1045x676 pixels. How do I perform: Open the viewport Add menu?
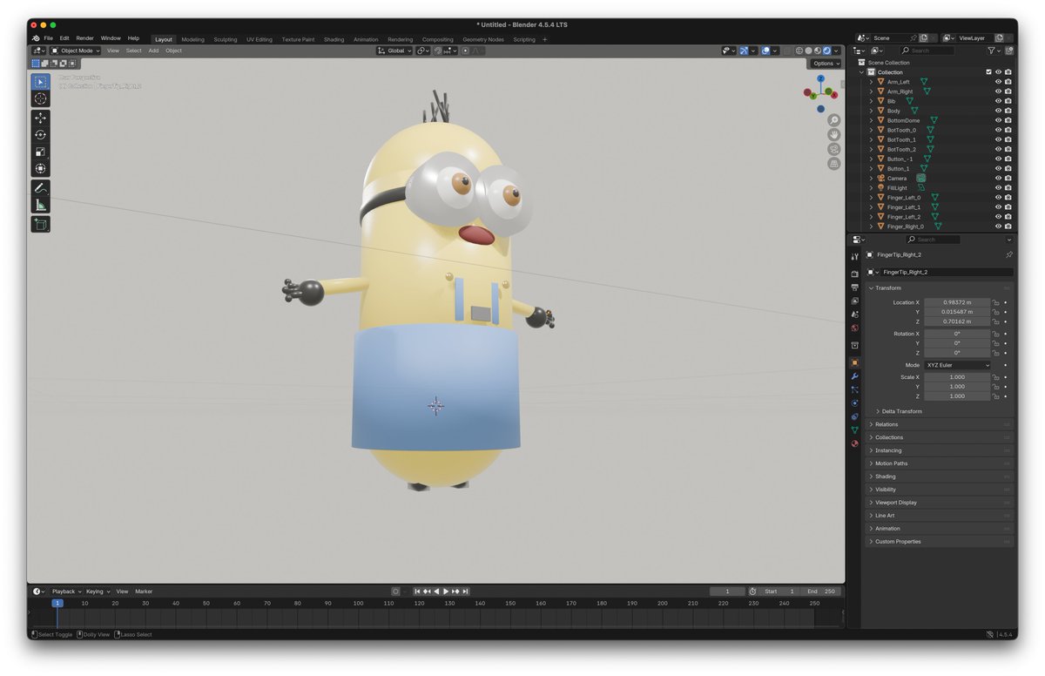pos(153,51)
